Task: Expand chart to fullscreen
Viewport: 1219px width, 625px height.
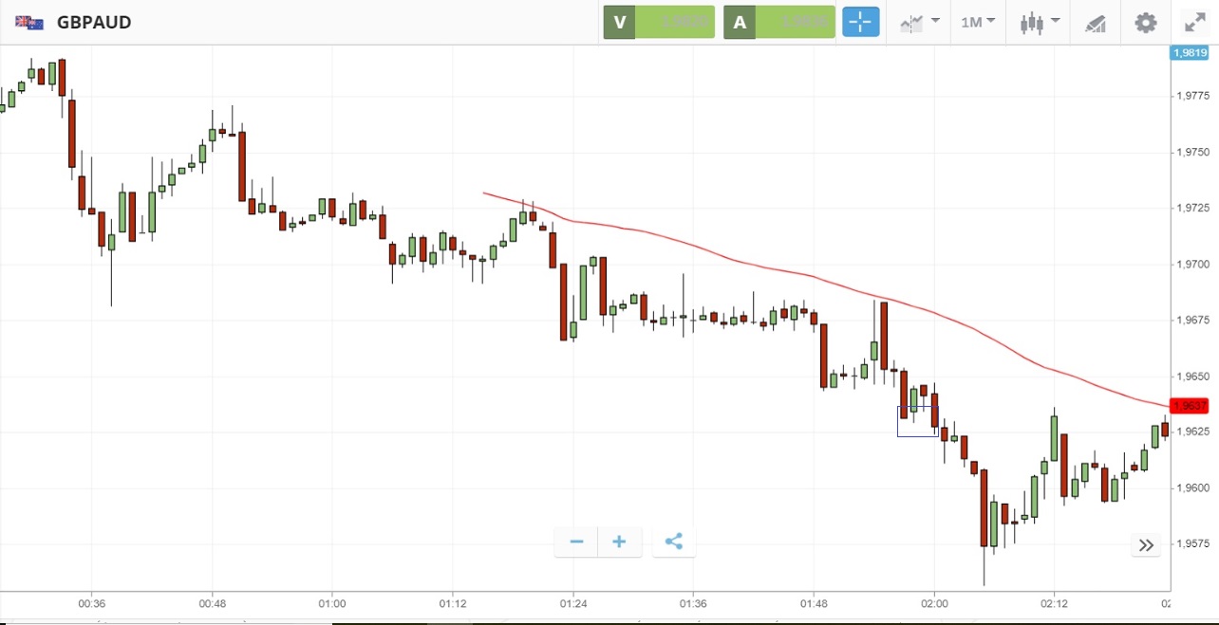Action: (x=1193, y=23)
